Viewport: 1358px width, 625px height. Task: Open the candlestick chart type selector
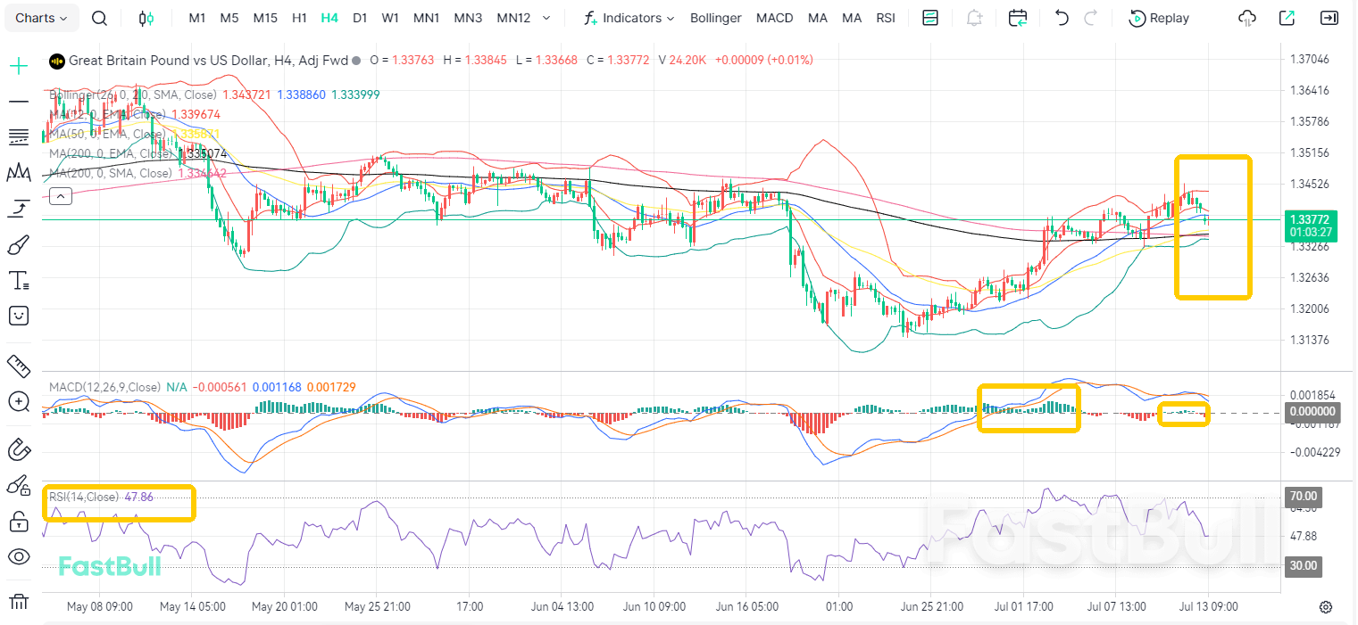point(146,18)
